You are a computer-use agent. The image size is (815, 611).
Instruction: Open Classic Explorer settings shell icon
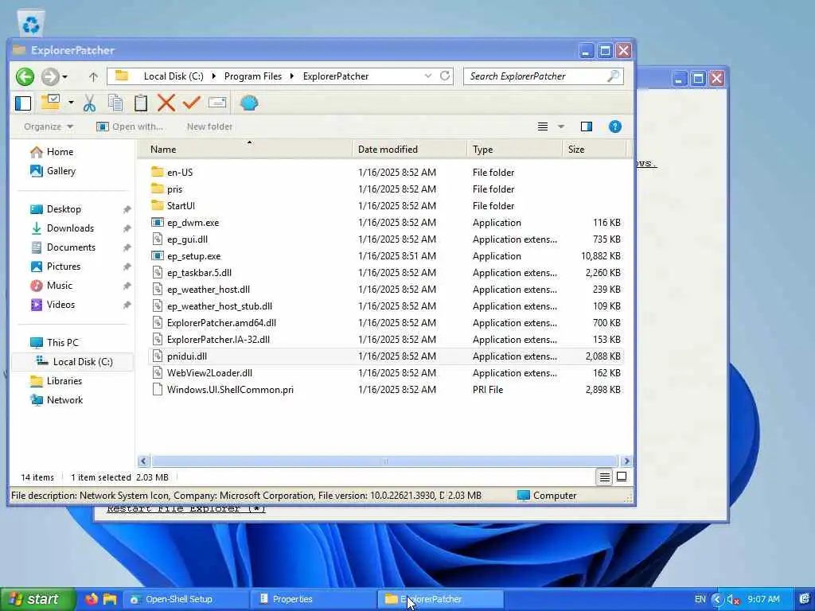click(x=249, y=103)
